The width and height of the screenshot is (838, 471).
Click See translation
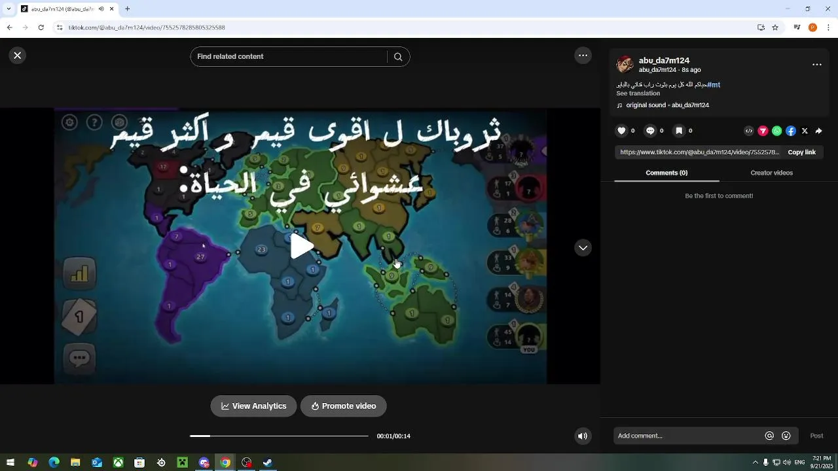(638, 94)
